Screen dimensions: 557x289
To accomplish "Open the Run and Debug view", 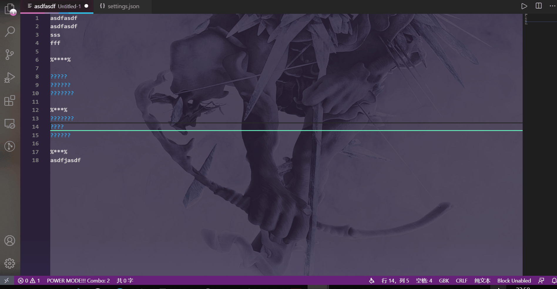I will click(10, 78).
